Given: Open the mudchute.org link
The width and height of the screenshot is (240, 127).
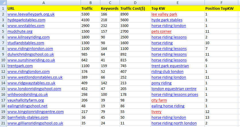Looking at the screenshot, I should 20,31.
